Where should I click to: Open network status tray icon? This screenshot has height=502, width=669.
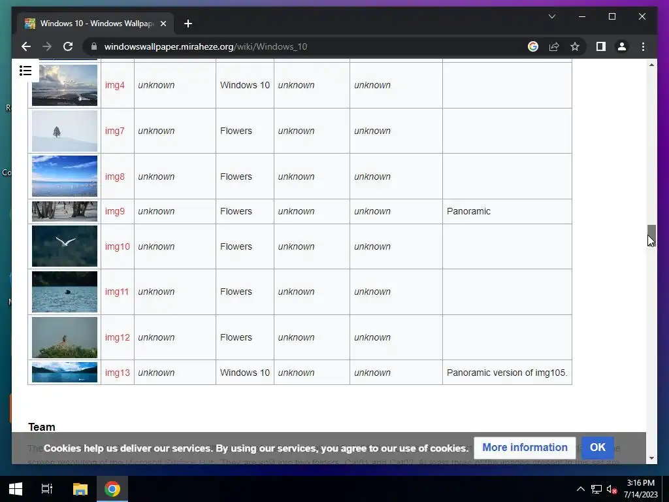pyautogui.click(x=596, y=489)
